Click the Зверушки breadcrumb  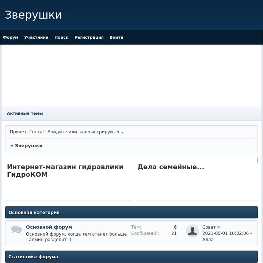(29, 146)
